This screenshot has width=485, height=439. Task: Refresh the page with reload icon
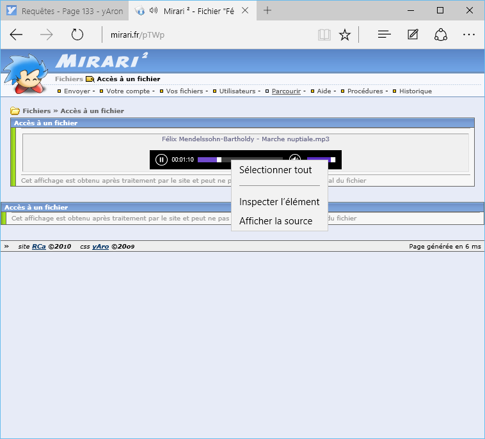pyautogui.click(x=77, y=35)
